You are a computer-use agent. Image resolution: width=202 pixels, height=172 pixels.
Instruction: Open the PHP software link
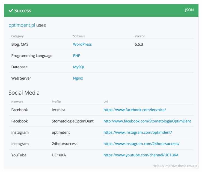point(76,56)
